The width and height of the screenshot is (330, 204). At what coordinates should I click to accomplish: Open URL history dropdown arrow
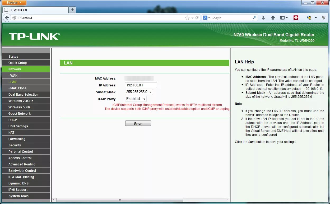[x=193, y=18]
